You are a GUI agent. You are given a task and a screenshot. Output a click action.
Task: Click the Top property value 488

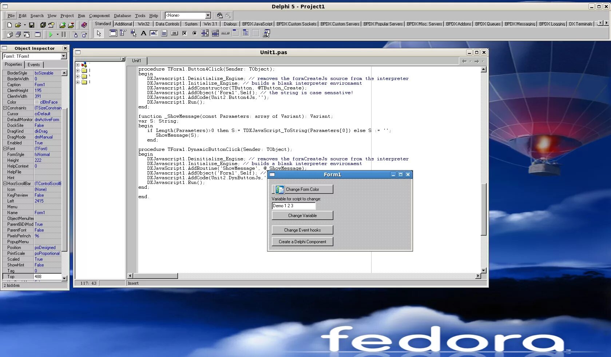point(48,277)
